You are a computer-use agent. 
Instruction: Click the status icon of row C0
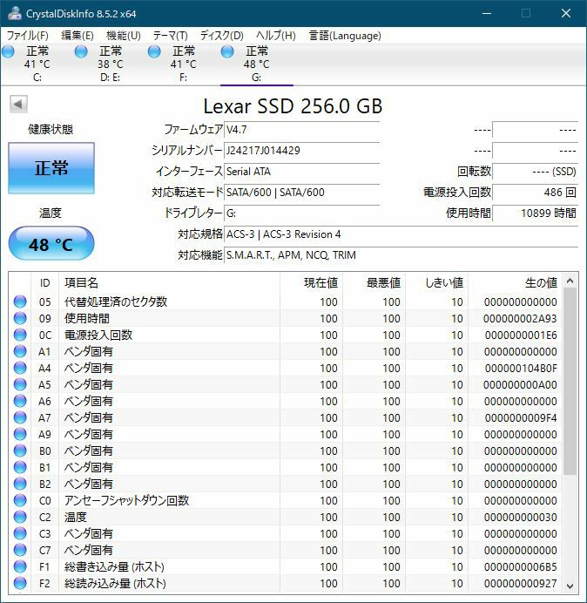(20, 500)
